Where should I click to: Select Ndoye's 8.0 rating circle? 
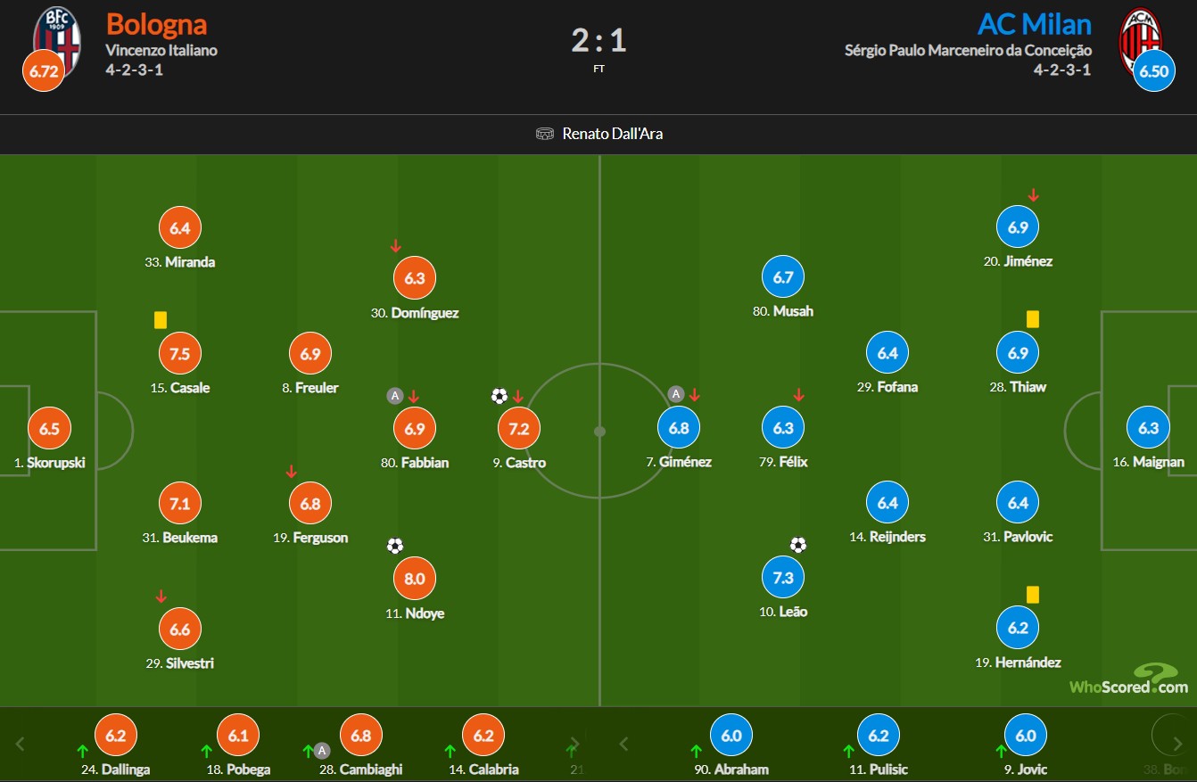[x=415, y=578]
